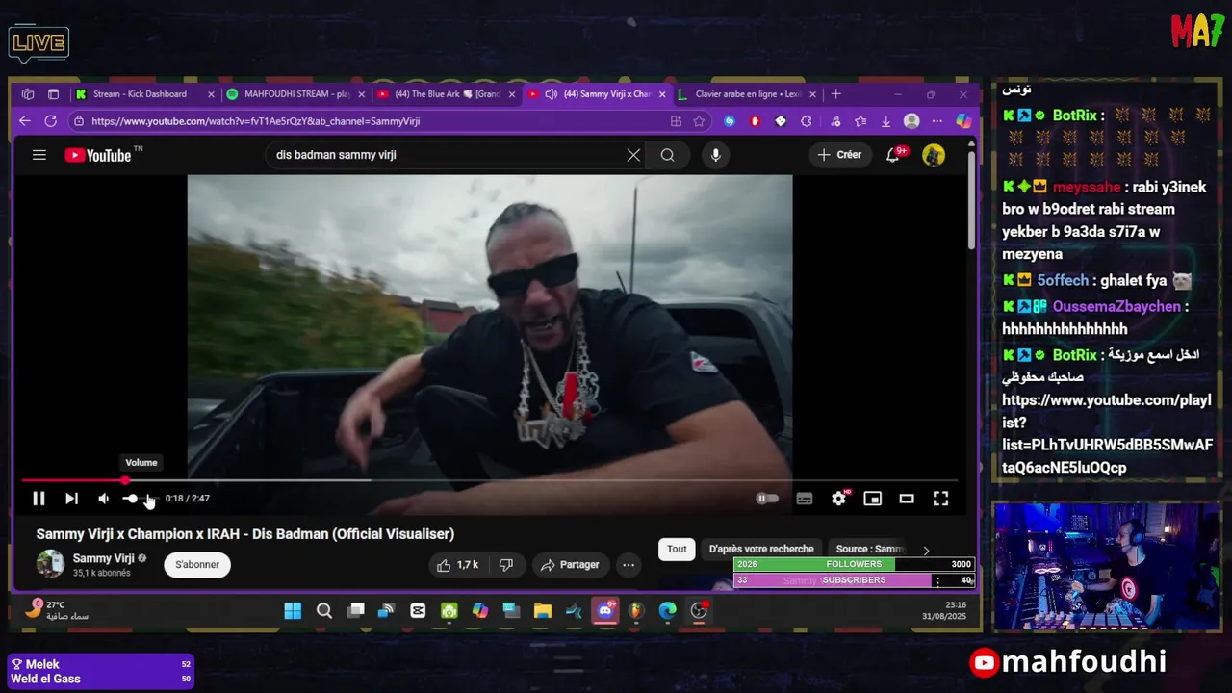This screenshot has width=1232, height=693.
Task: Switch to Stream - Kick Dashboard tab
Action: (140, 94)
